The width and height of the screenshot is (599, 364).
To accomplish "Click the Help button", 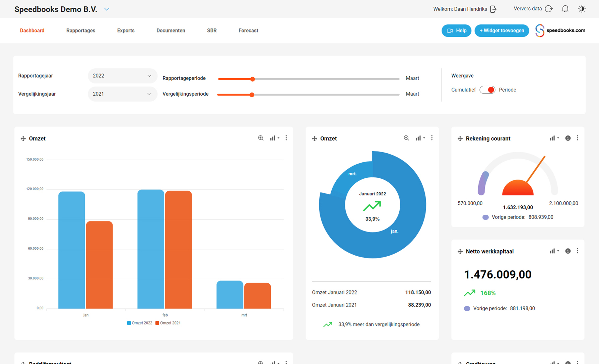I will coord(456,30).
